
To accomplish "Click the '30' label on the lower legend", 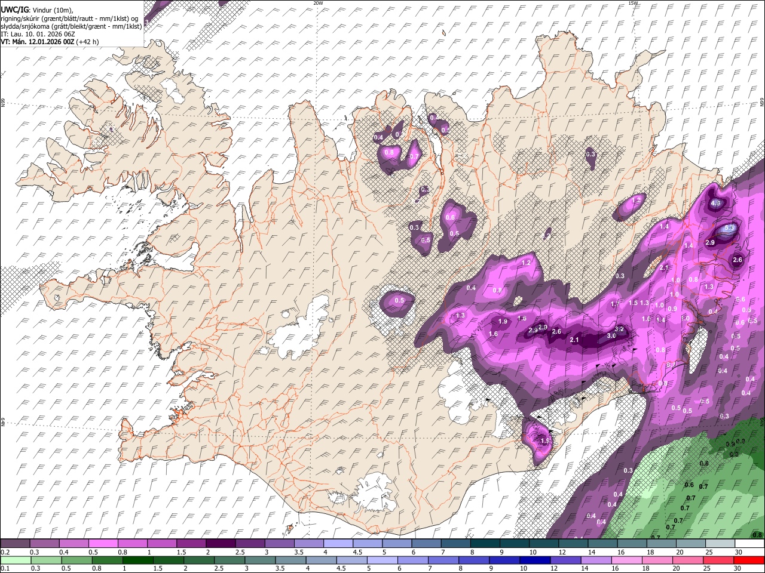I will [738, 568].
